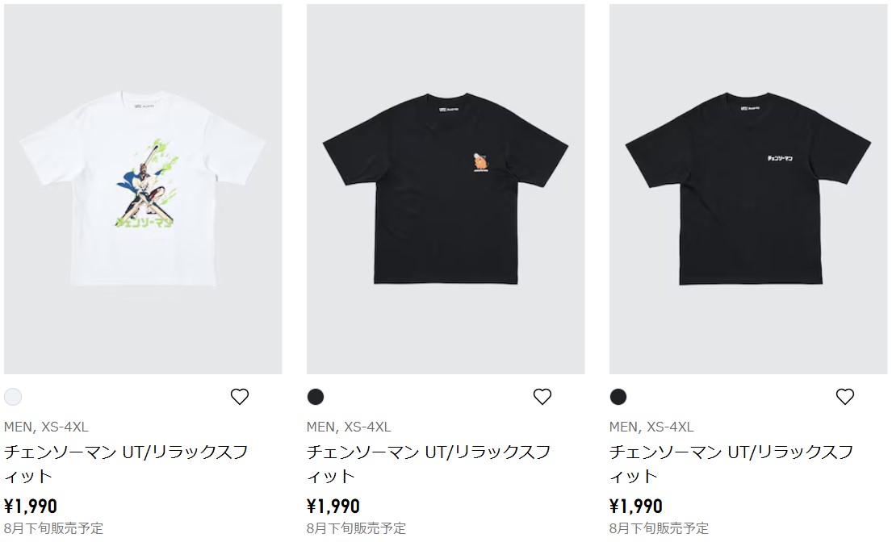Pick black swatch under the text-logo tee

[618, 397]
